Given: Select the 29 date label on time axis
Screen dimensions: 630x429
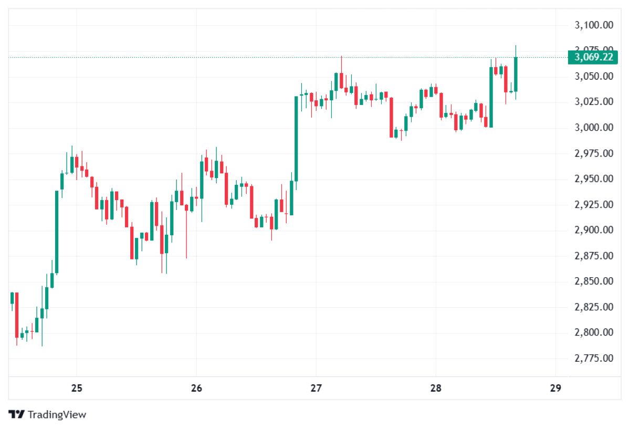Looking at the screenshot, I should coord(555,389).
